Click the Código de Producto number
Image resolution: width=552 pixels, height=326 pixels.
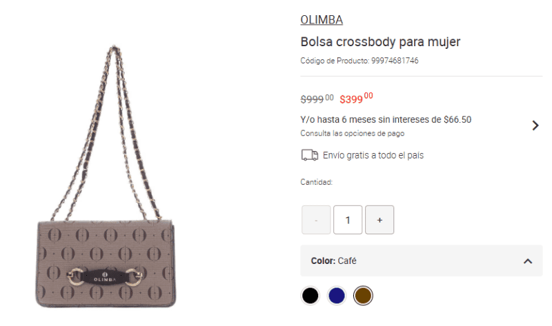click(x=395, y=61)
